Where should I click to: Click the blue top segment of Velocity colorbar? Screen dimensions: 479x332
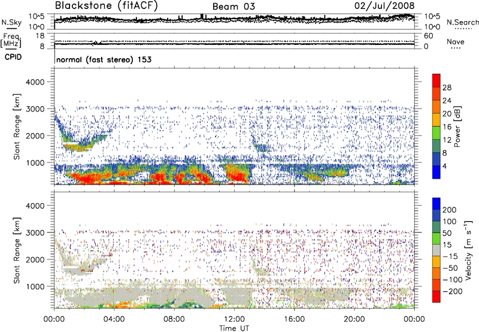coord(436,204)
